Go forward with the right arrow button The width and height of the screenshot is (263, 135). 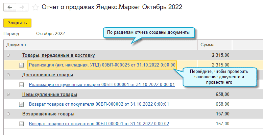point(22,7)
